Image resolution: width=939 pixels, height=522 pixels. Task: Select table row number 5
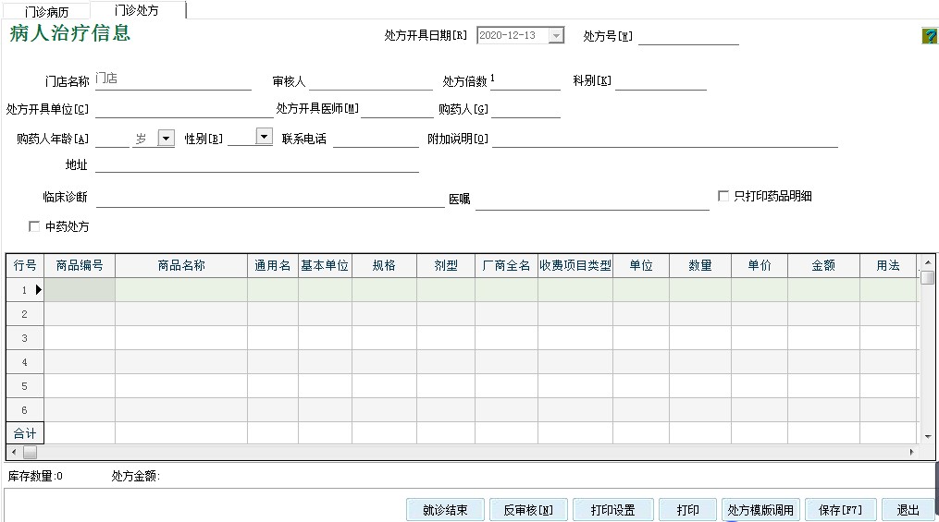(x=25, y=385)
